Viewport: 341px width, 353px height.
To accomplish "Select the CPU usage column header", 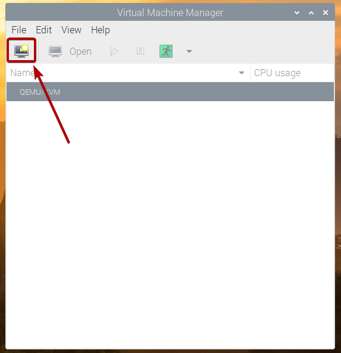I will point(292,73).
